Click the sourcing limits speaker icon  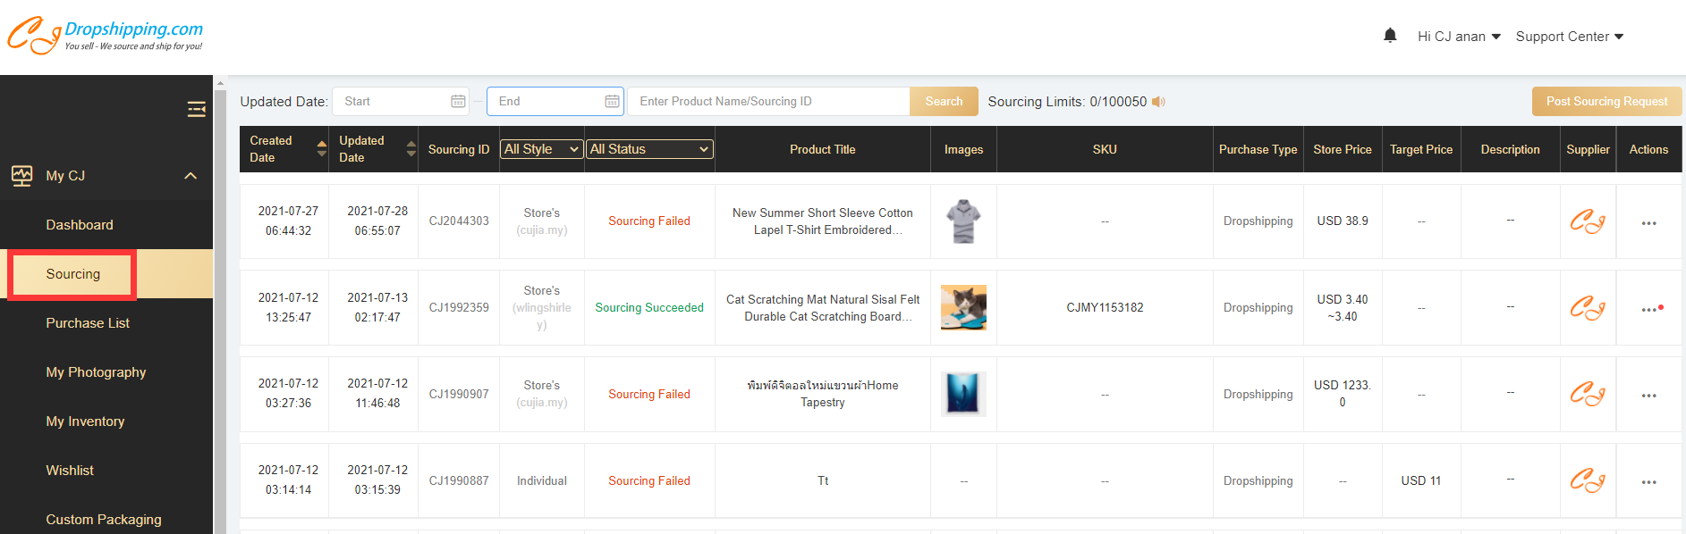coord(1158,102)
